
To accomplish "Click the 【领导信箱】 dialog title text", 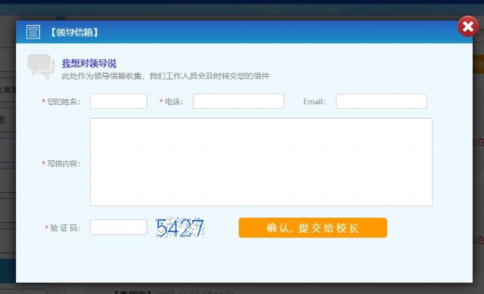I will click(74, 32).
